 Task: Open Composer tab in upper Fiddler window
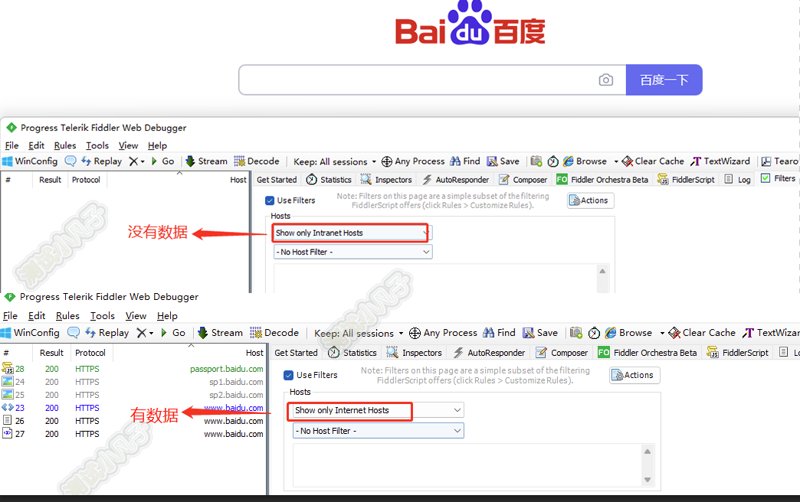(523, 179)
